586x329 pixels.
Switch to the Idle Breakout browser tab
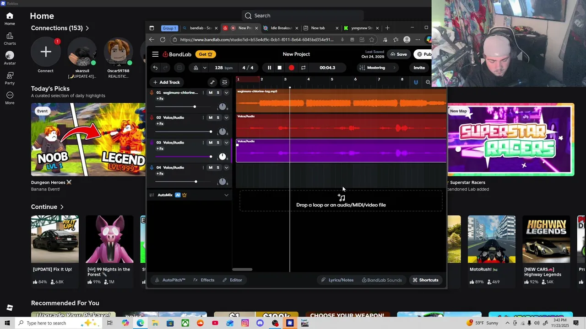[280, 28]
